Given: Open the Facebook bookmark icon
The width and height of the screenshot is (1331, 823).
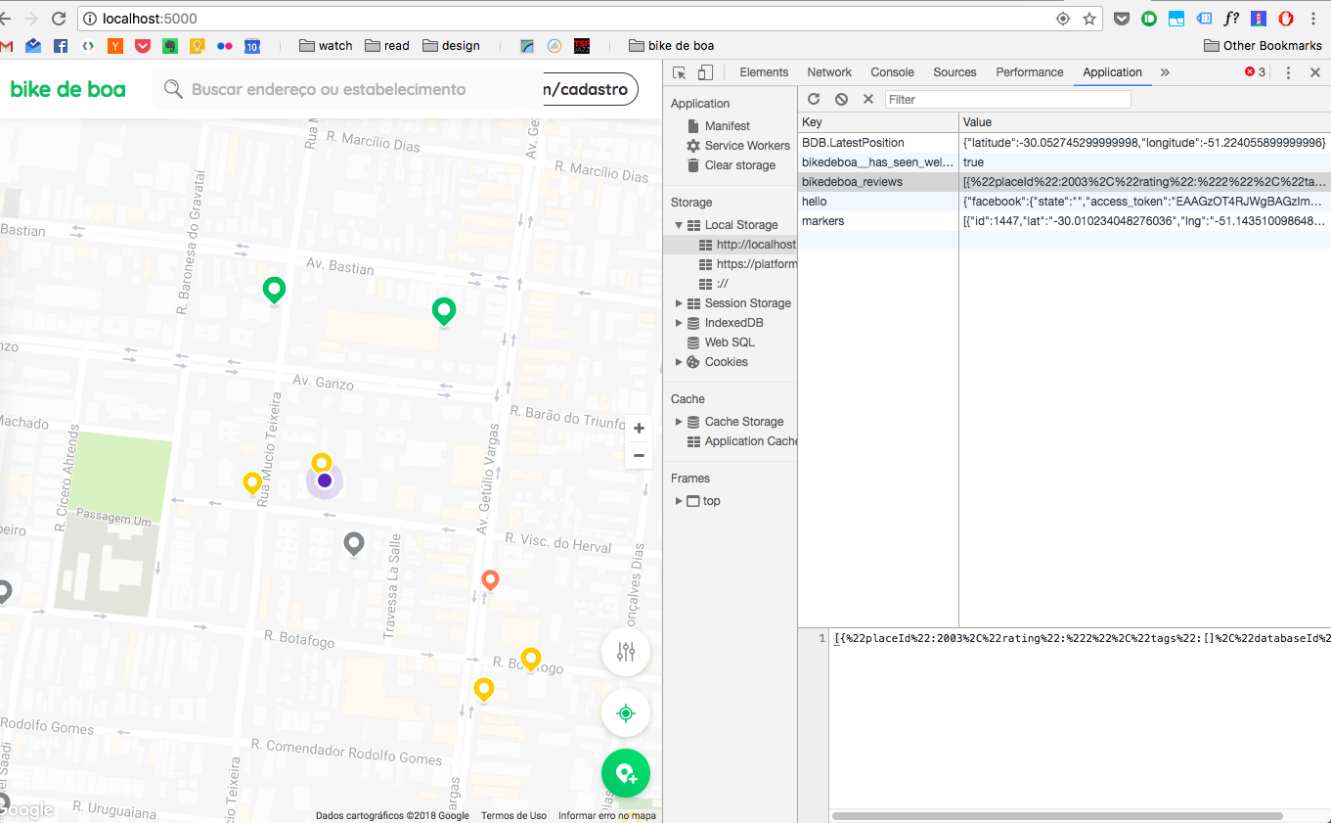Looking at the screenshot, I should [x=61, y=46].
